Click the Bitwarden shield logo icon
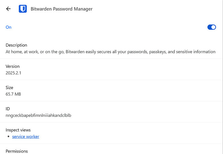The height and width of the screenshot is (154, 223). pyautogui.click(x=23, y=9)
